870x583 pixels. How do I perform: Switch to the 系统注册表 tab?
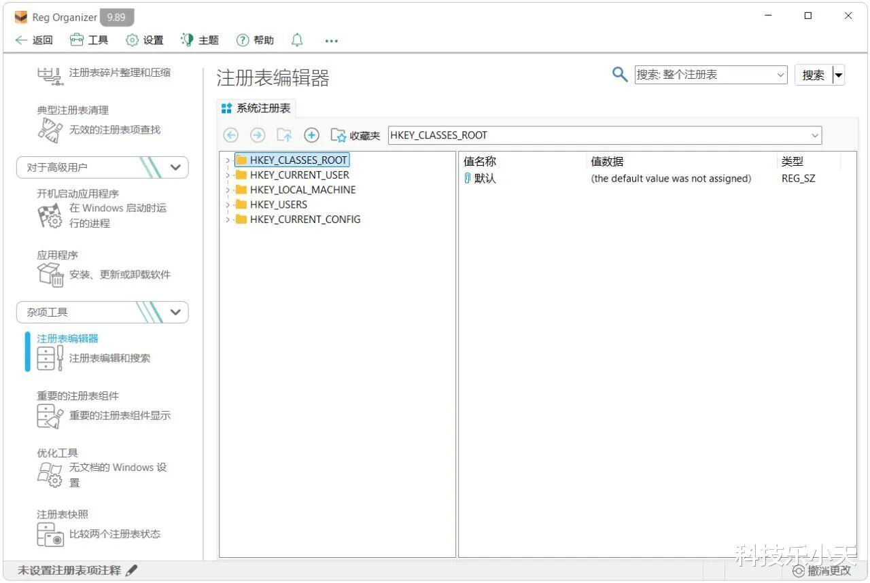[256, 108]
